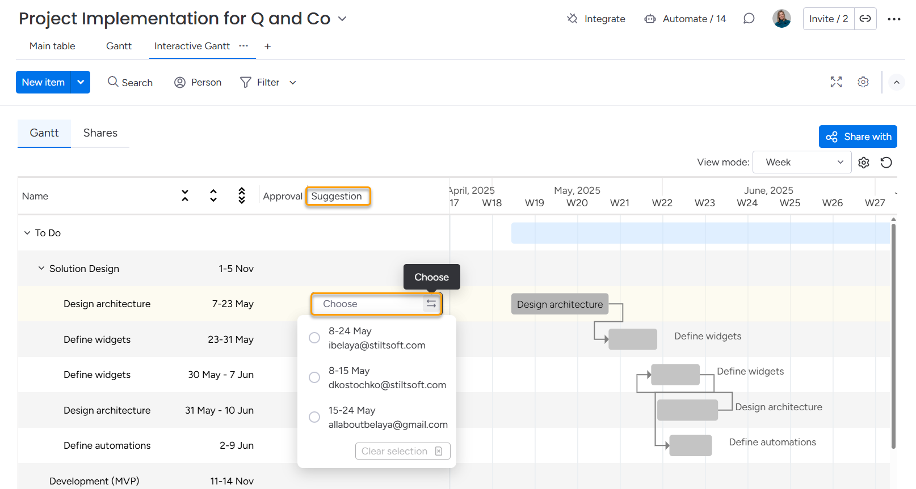Click the Design architecture Gantt bar
916x489 pixels.
point(560,304)
